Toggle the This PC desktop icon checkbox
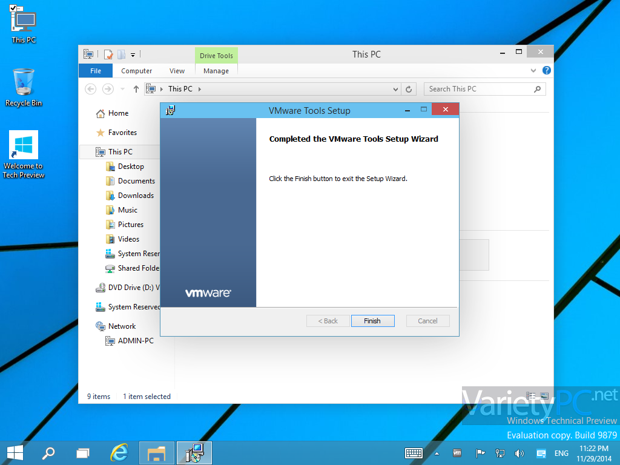Image resolution: width=620 pixels, height=465 pixels. [x=13, y=8]
